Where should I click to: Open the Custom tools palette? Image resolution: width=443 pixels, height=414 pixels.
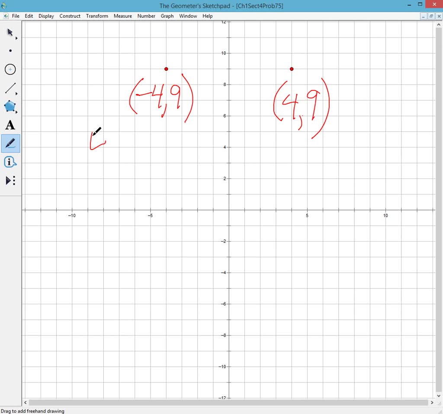(10, 180)
